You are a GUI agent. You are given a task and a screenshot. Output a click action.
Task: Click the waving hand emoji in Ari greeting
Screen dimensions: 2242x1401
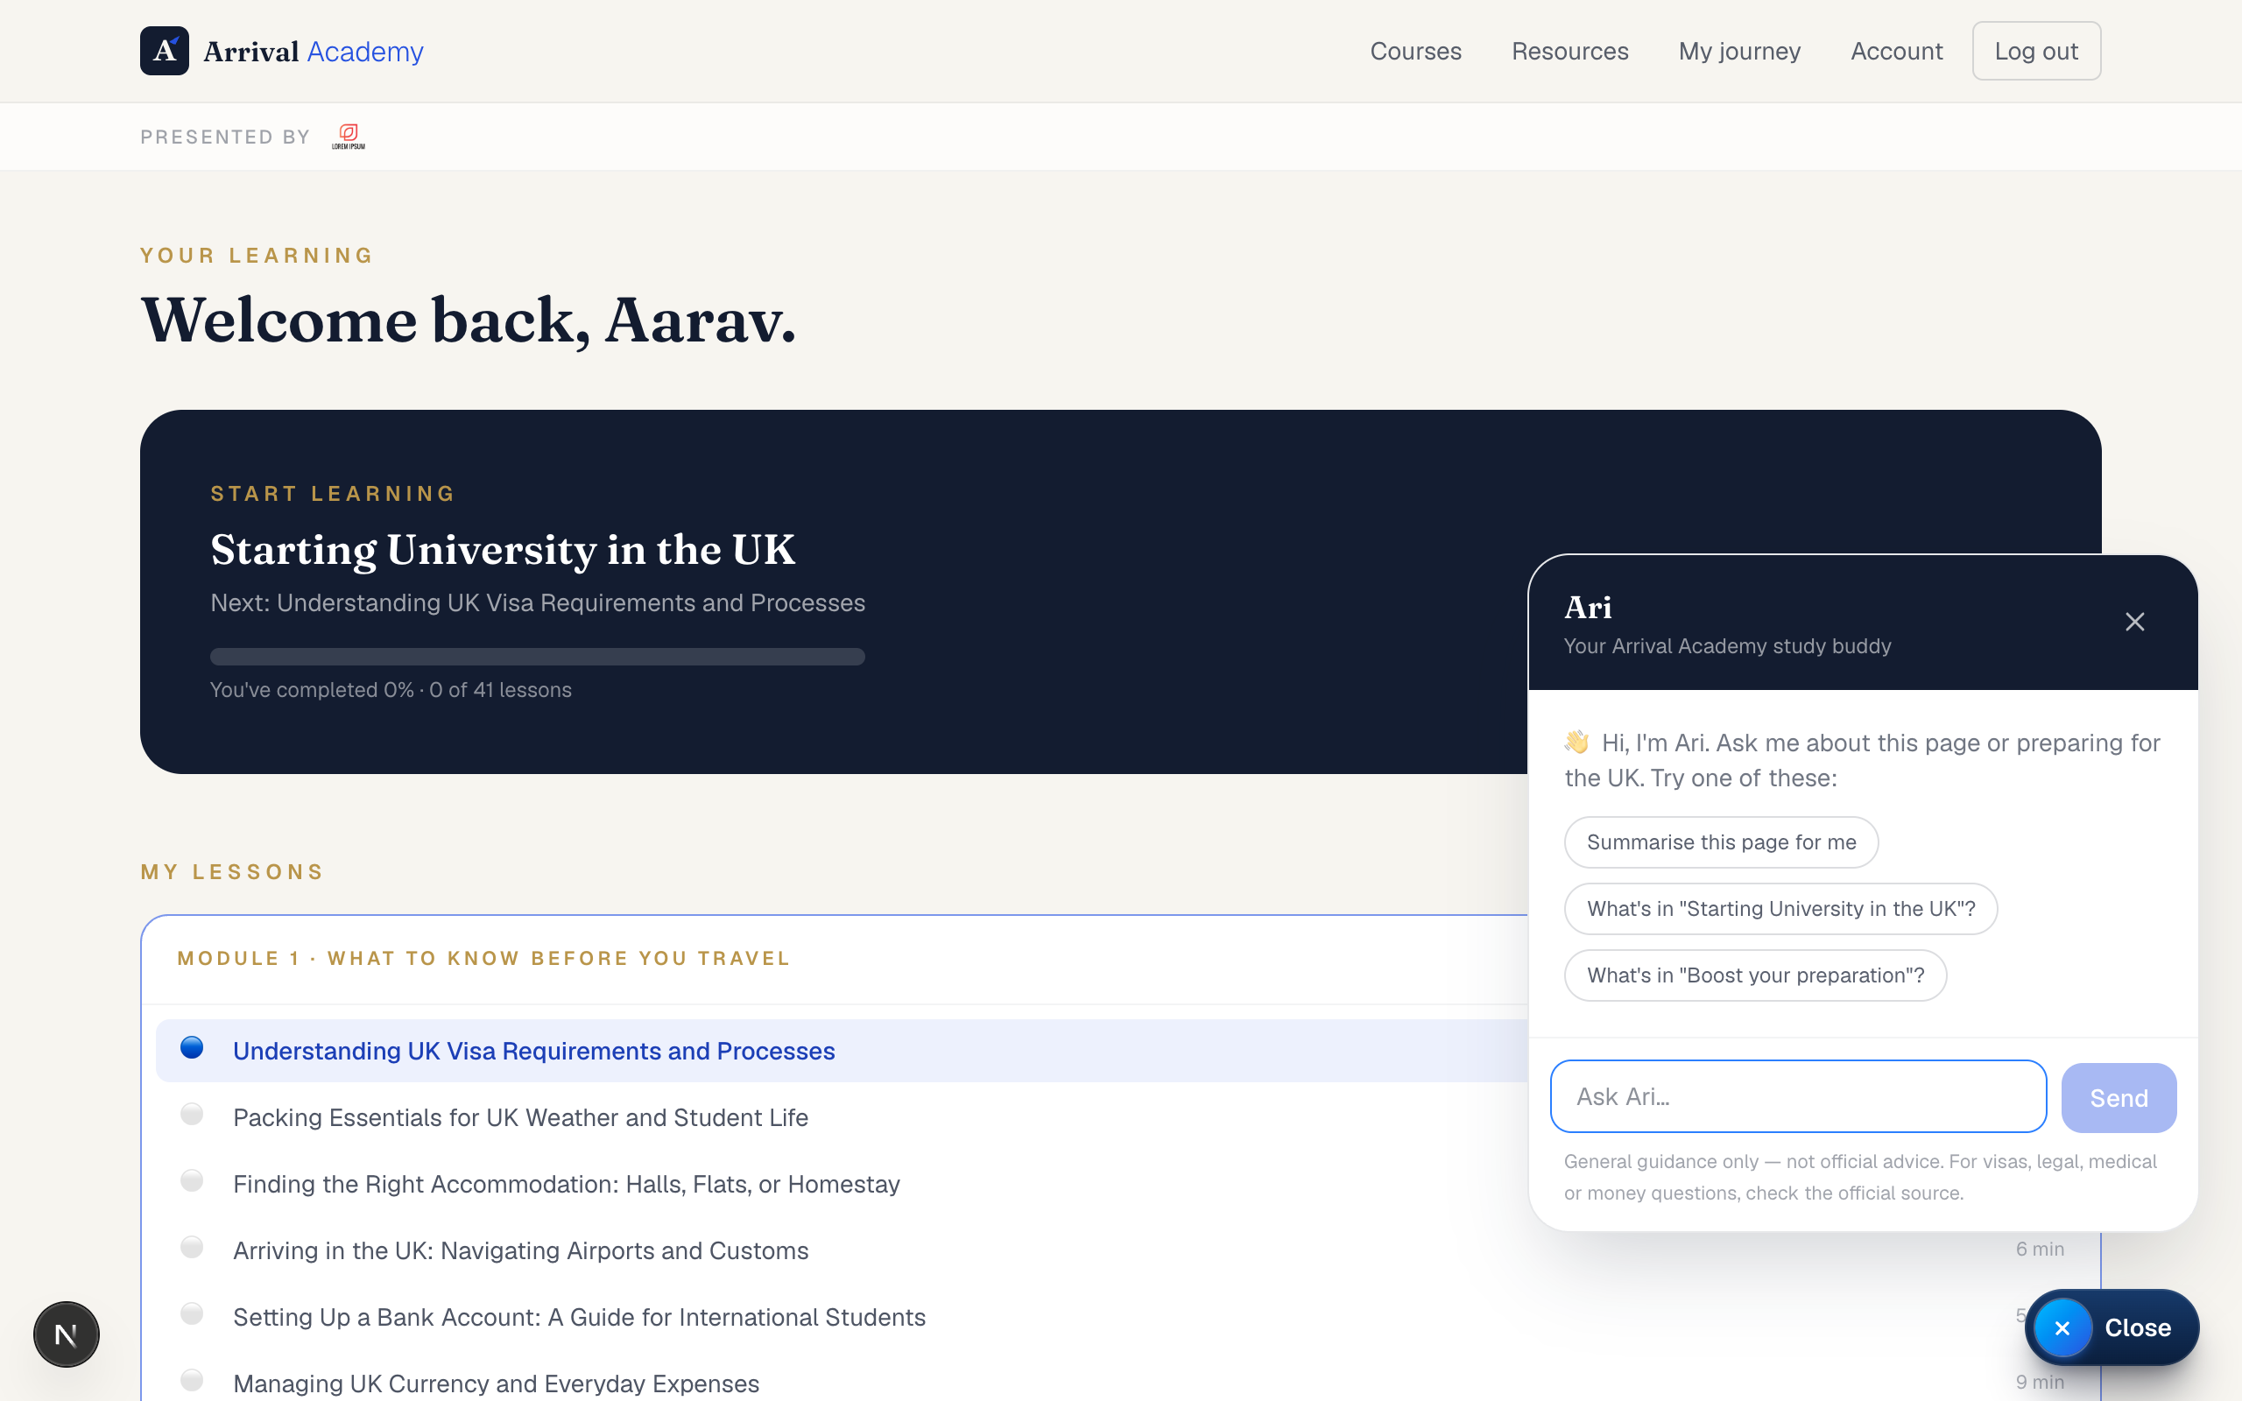click(1576, 743)
